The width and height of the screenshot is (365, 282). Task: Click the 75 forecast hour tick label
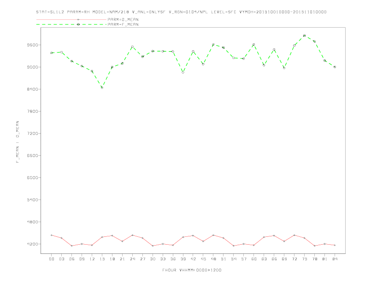(x=305, y=259)
